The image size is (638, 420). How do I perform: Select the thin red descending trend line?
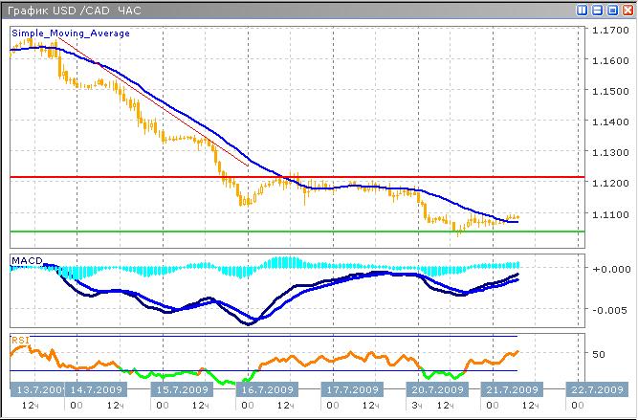click(153, 101)
